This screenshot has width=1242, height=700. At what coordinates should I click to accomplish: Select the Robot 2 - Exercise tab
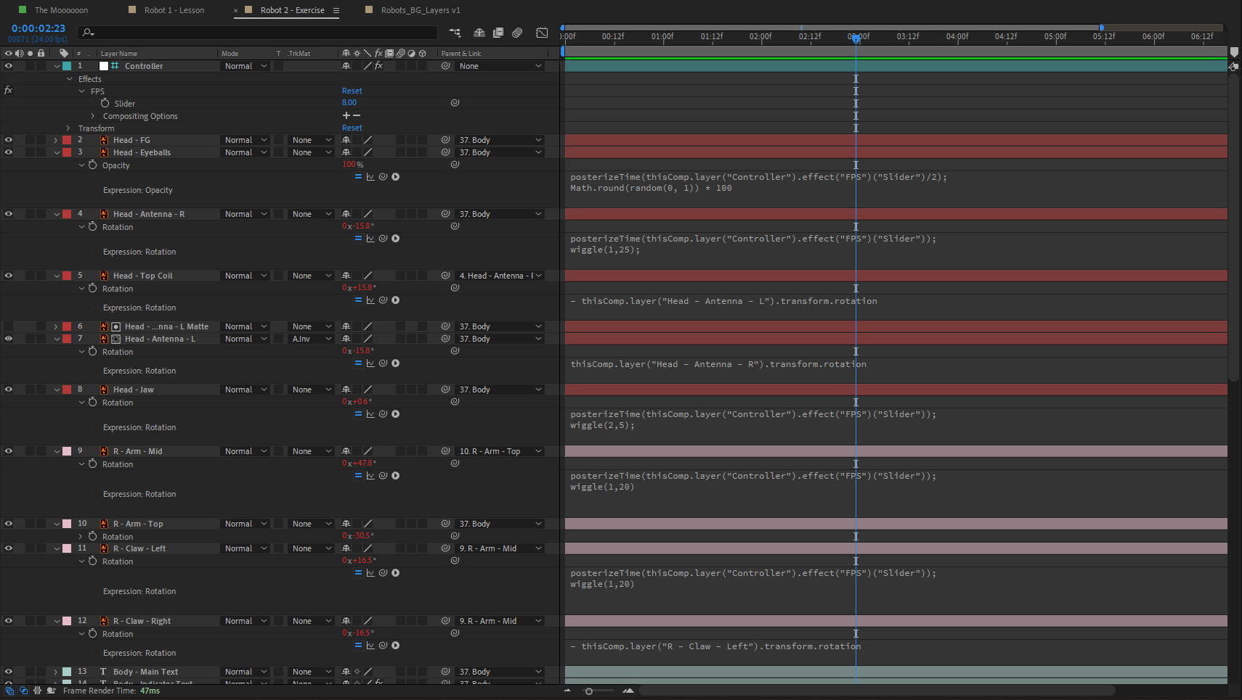click(x=293, y=10)
